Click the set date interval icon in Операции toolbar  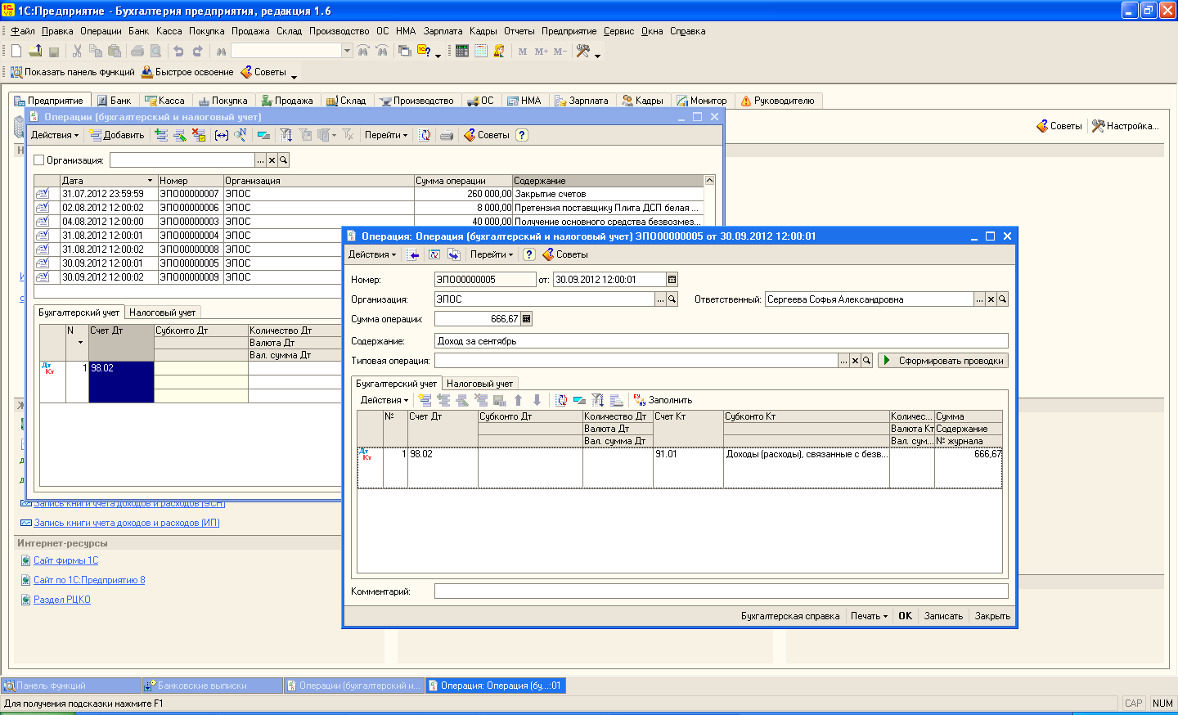tap(221, 135)
